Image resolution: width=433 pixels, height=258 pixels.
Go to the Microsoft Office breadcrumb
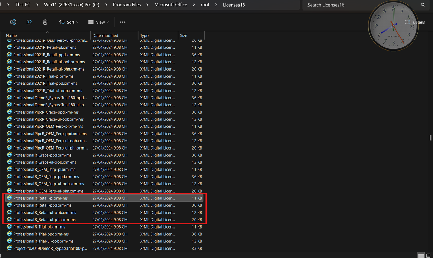(171, 5)
